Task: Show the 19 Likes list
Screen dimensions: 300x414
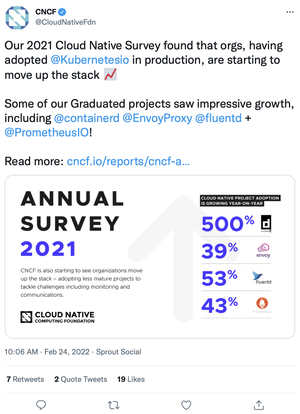Action: point(131,379)
